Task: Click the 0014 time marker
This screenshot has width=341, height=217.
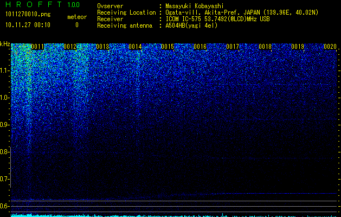Action: [x=135, y=47]
